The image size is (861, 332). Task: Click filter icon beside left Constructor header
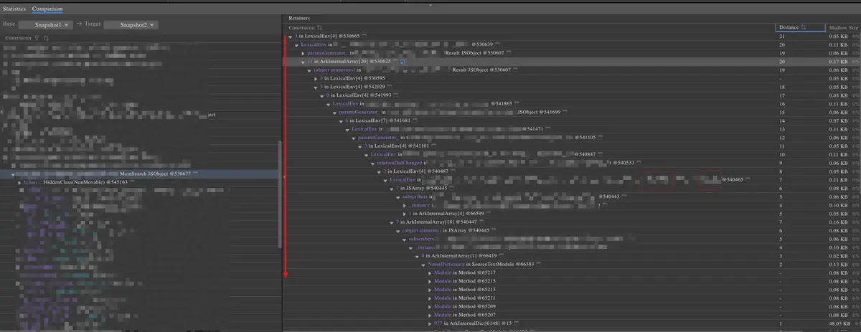[37, 38]
